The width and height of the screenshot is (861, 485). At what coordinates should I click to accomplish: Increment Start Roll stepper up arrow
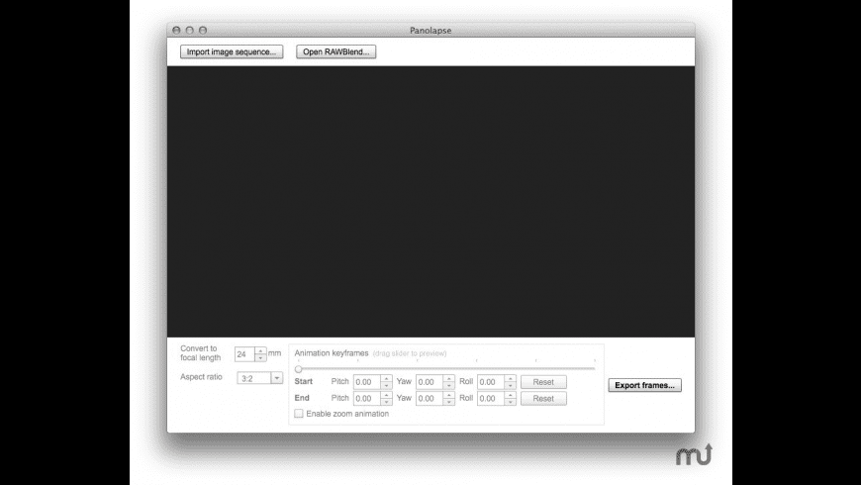click(510, 378)
